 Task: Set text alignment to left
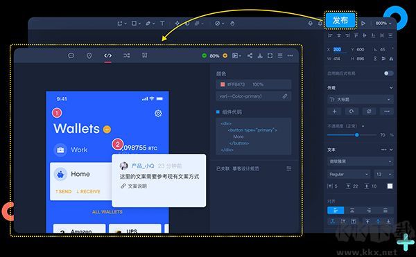click(336, 211)
